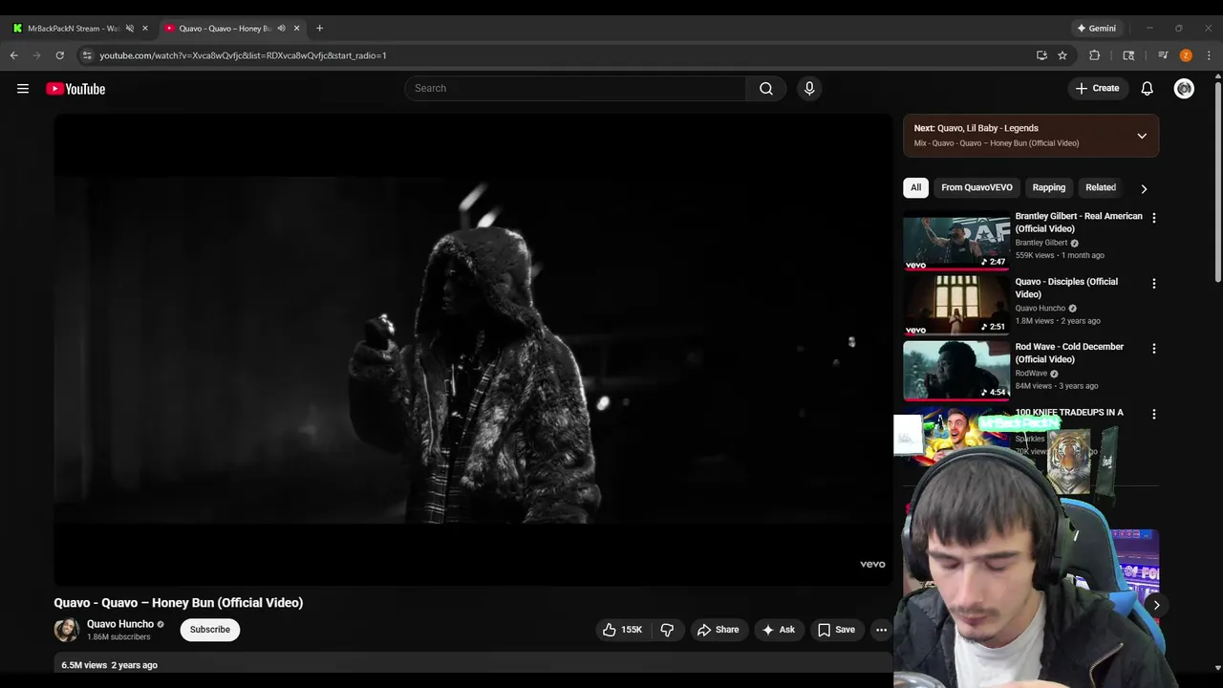Select the All filter chip
Viewport: 1223px width, 688px height.
(915, 187)
